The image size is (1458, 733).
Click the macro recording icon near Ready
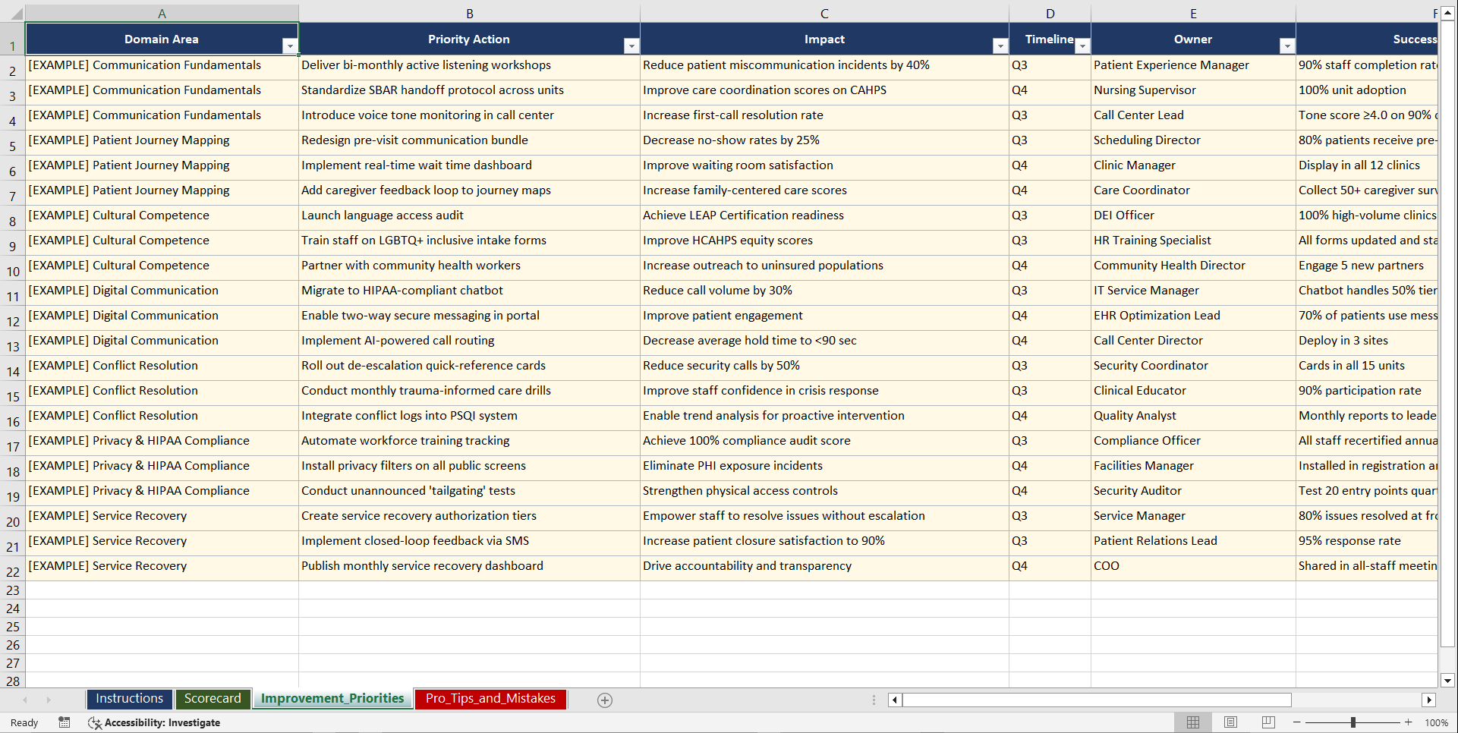[x=65, y=722]
